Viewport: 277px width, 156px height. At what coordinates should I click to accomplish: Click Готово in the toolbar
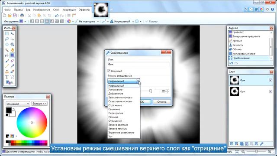click(x=151, y=21)
